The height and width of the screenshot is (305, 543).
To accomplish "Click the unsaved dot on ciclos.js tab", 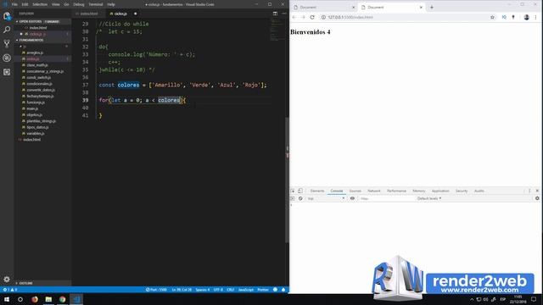I will click(136, 14).
